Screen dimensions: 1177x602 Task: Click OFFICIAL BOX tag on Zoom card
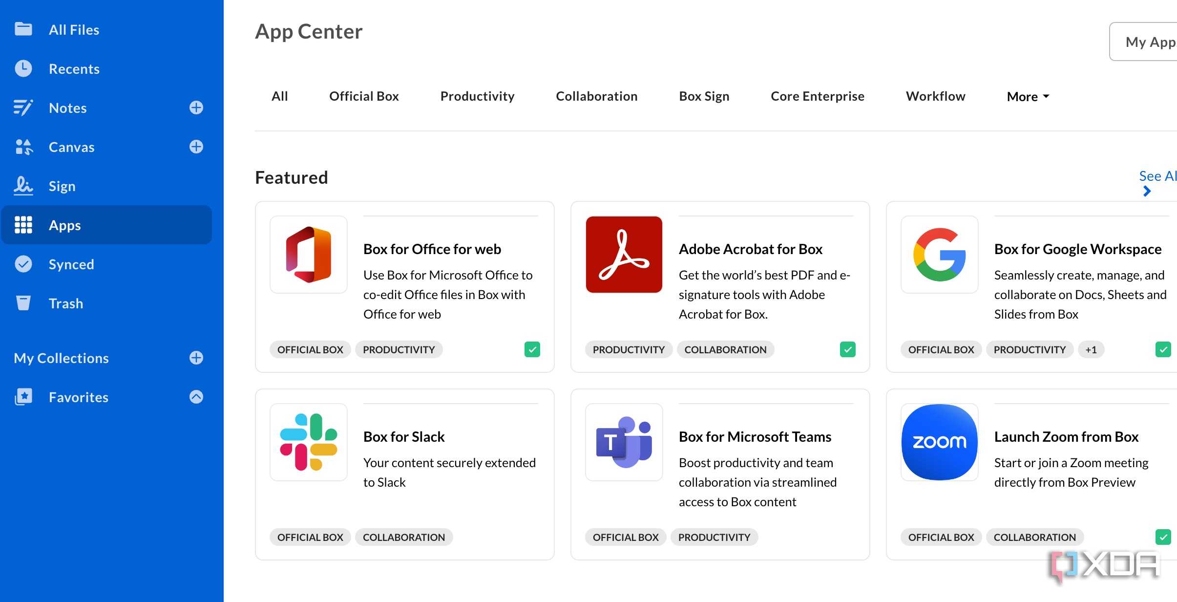click(x=941, y=537)
